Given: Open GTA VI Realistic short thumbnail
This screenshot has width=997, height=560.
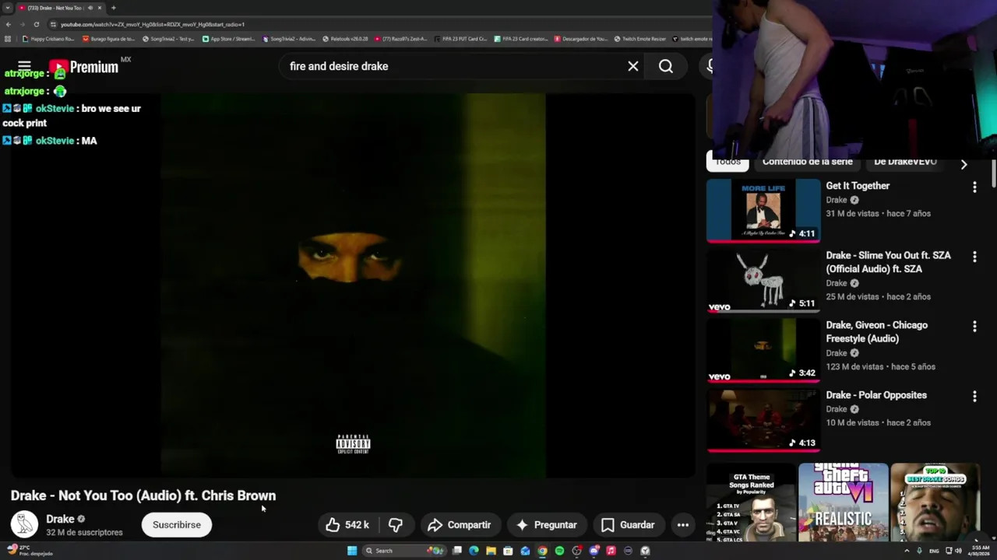Looking at the screenshot, I should 843,502.
